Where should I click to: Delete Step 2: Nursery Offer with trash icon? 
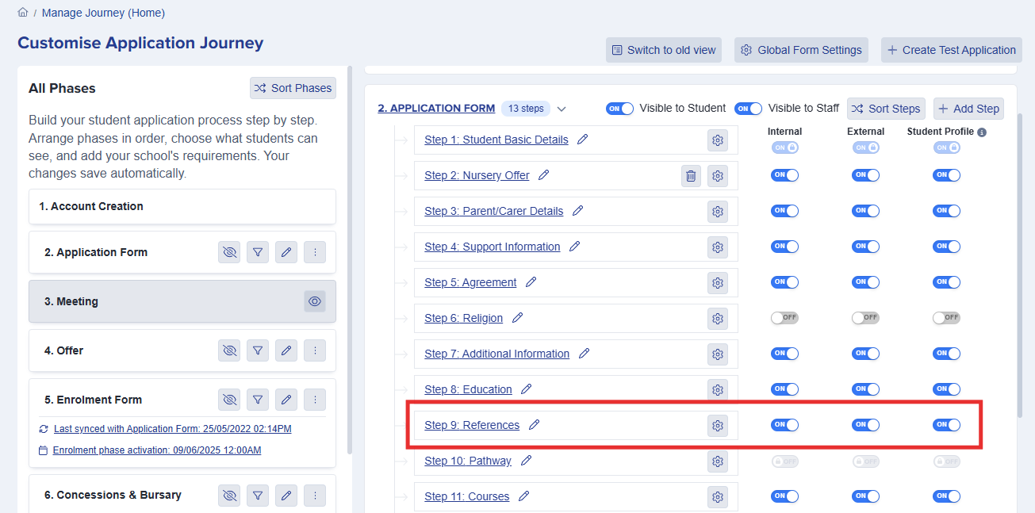pos(691,176)
